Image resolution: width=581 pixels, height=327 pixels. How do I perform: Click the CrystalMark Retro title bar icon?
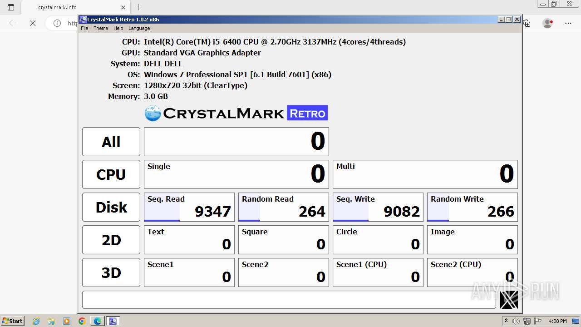click(x=83, y=20)
